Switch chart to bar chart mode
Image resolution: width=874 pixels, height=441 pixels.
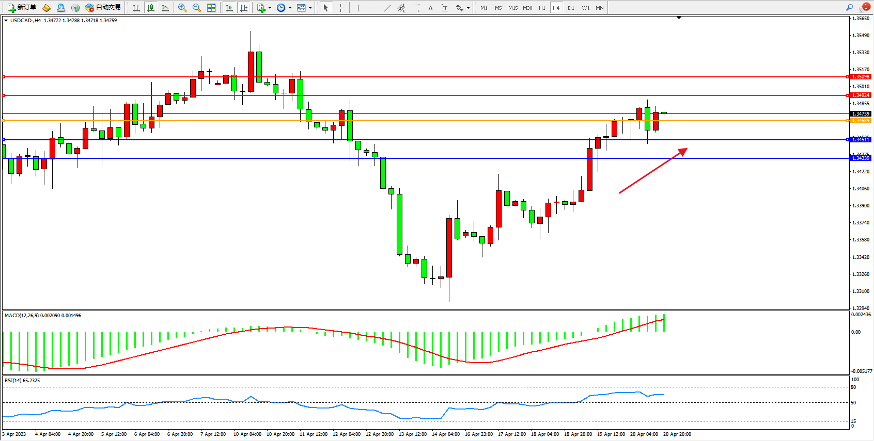136,8
